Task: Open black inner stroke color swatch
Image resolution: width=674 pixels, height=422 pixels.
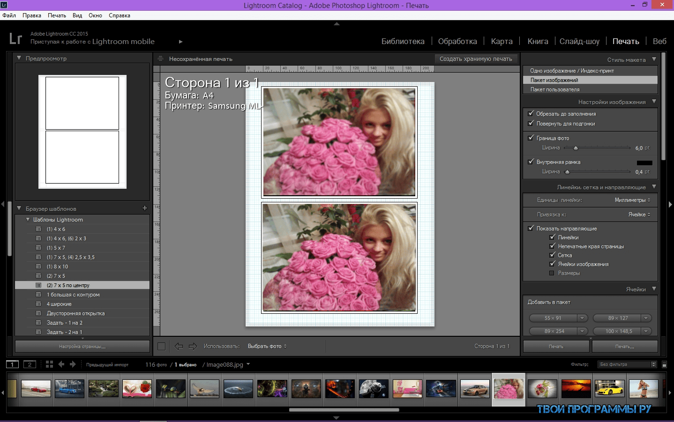Action: [x=644, y=163]
